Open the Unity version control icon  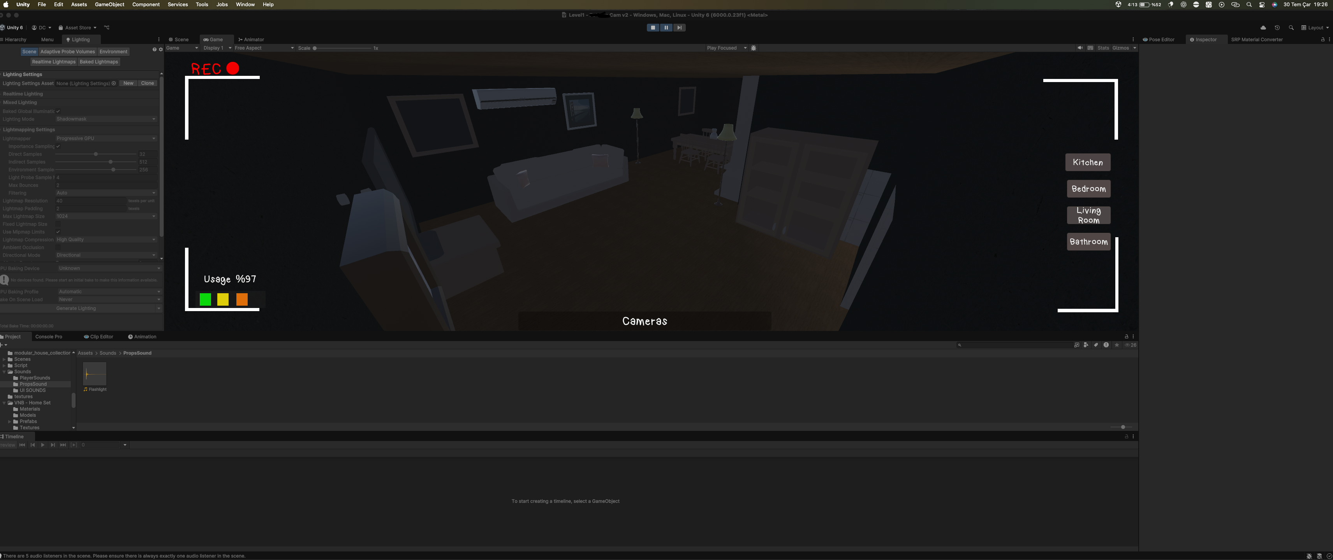tap(107, 28)
